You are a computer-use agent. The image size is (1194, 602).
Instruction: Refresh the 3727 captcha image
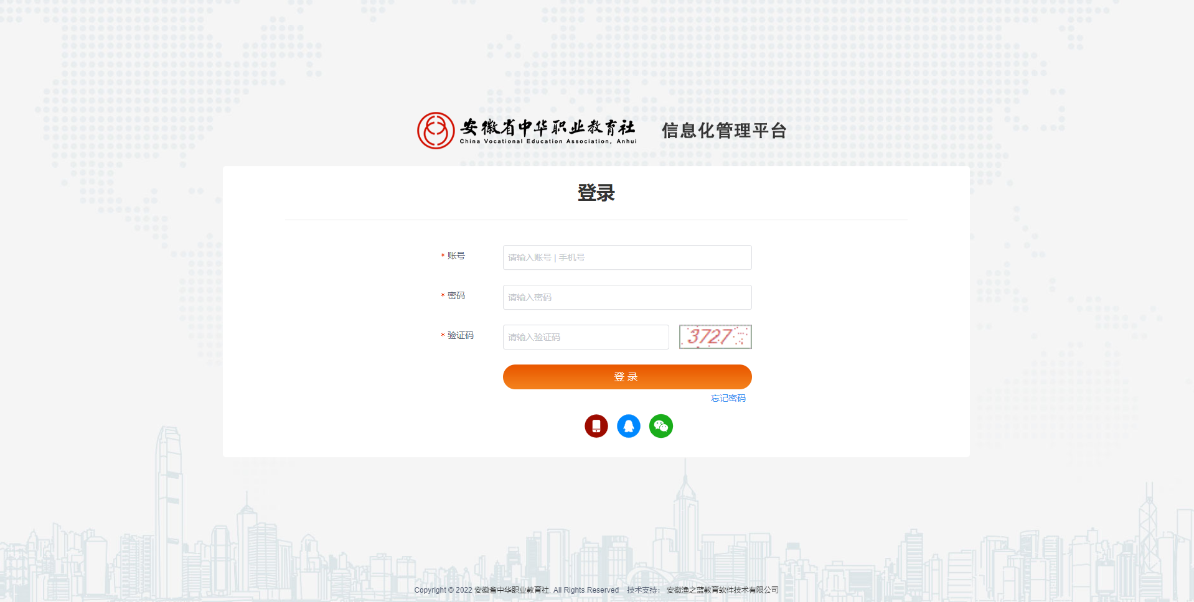click(x=715, y=336)
